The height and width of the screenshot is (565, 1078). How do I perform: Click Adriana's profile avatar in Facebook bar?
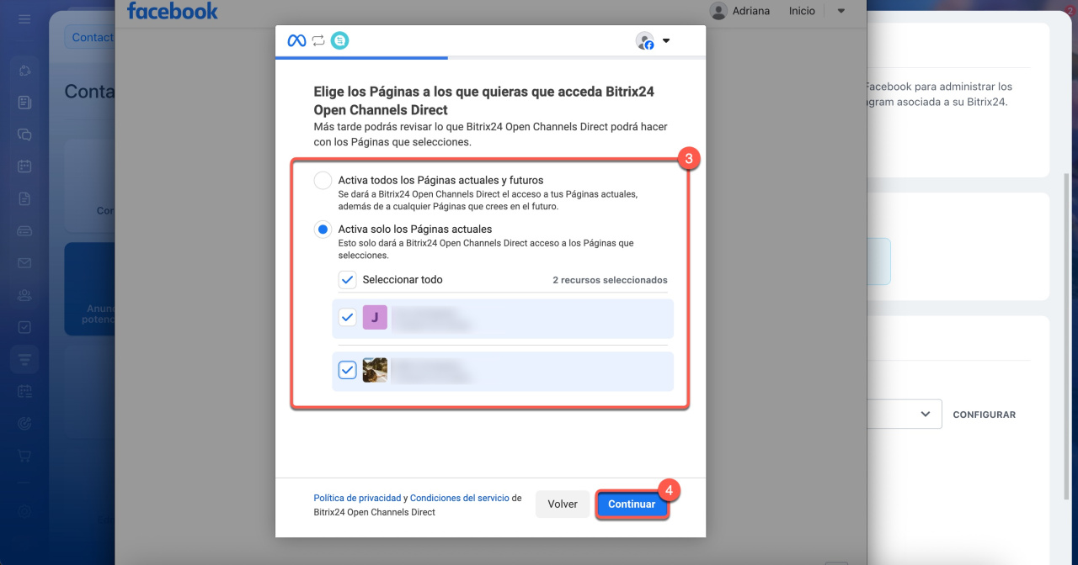[718, 11]
